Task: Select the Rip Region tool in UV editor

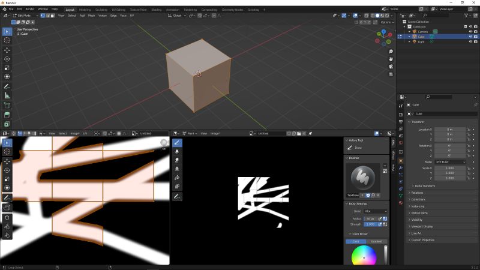Action: 7,208
